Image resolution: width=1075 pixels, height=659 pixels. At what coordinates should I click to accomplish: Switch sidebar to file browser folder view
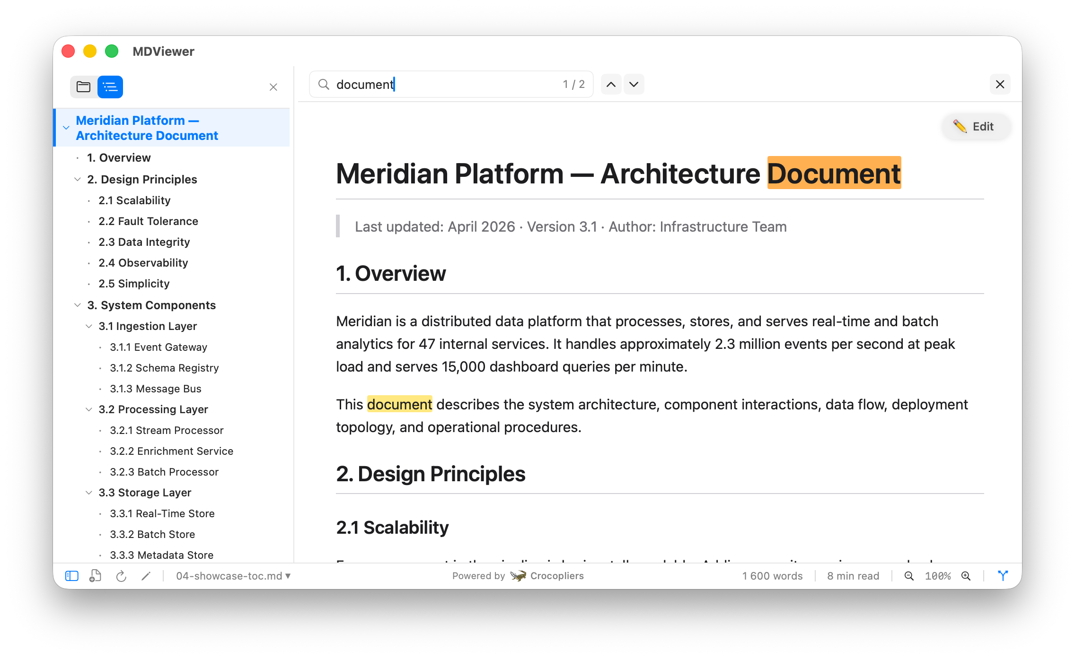[x=84, y=87]
